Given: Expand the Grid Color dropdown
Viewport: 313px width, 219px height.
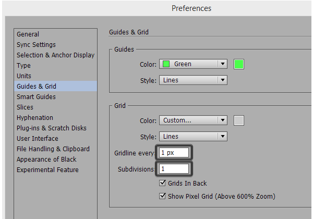Looking at the screenshot, I should [x=193, y=120].
